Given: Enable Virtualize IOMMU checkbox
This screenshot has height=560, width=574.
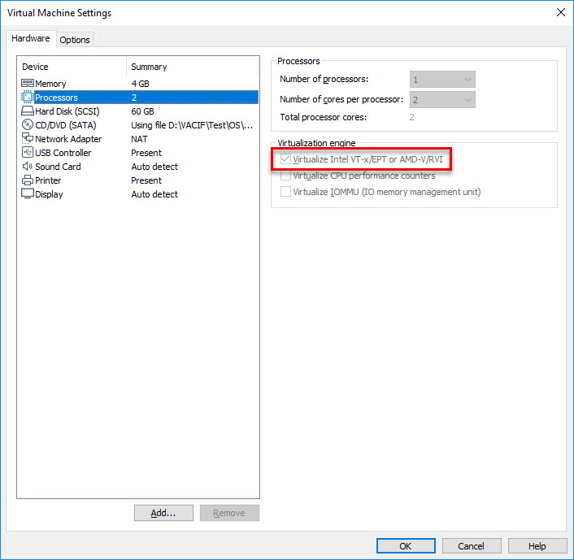Looking at the screenshot, I should pyautogui.click(x=285, y=192).
